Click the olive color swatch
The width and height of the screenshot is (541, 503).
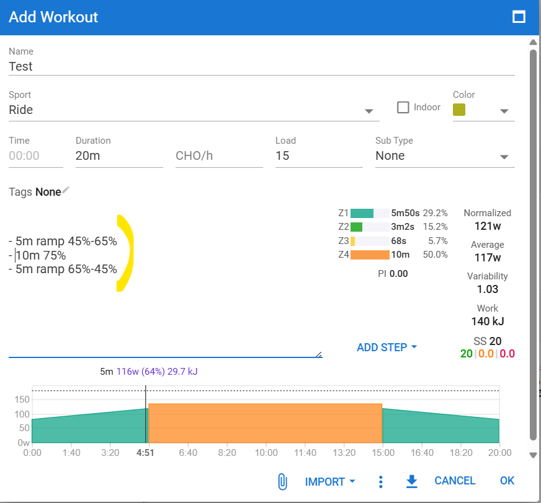459,110
